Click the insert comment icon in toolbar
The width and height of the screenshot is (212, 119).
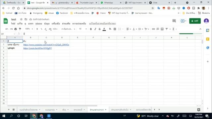(158, 29)
